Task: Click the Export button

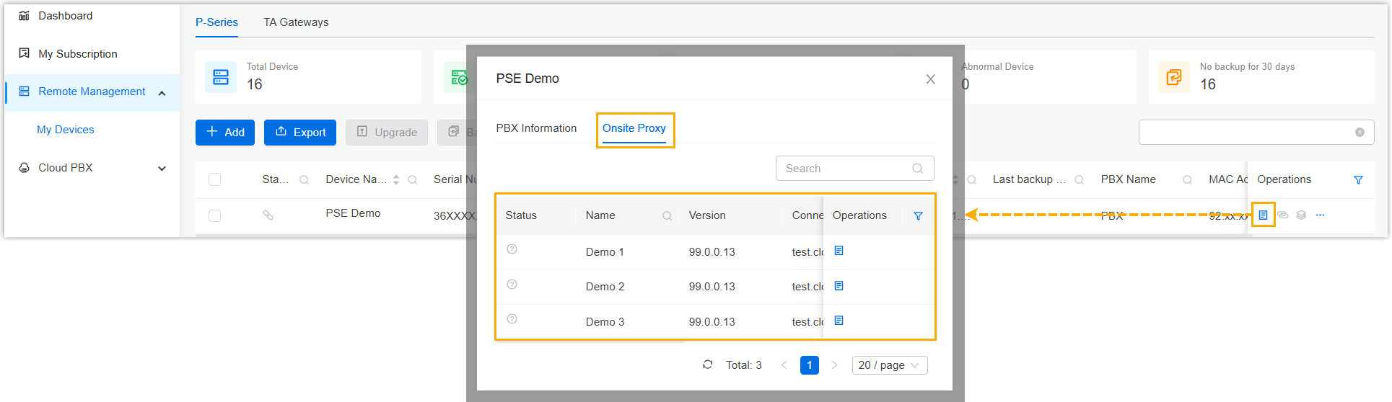Action: (x=300, y=133)
